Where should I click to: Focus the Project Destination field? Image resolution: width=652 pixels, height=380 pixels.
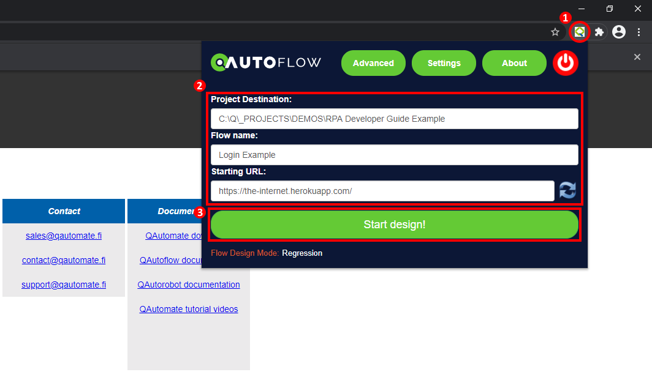[394, 119]
